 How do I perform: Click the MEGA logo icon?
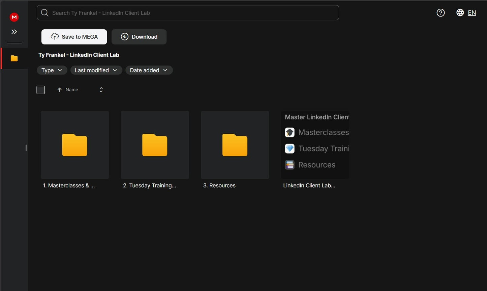14,17
